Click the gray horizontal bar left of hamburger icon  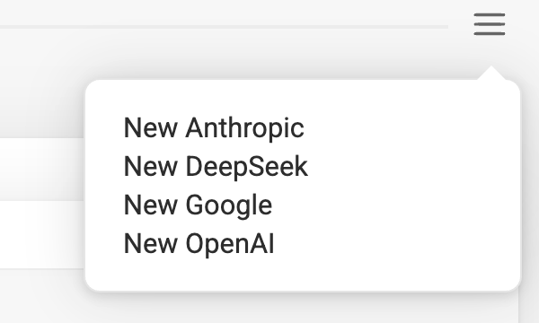pos(224,27)
